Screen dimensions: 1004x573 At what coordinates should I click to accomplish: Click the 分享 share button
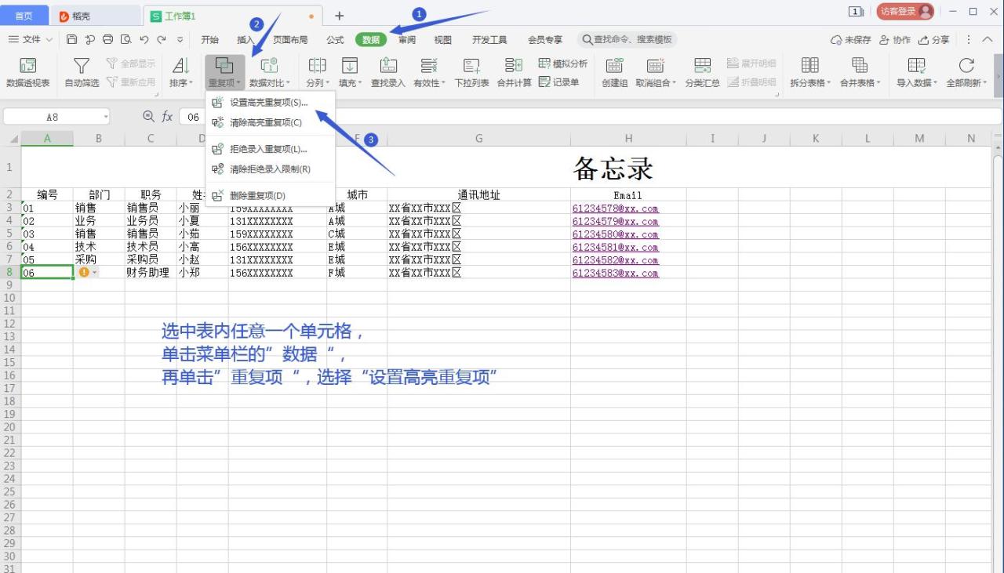click(933, 40)
